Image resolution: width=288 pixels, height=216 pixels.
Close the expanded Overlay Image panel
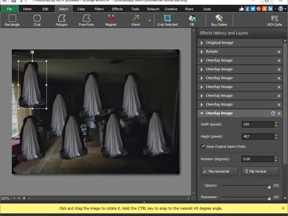coord(279,113)
